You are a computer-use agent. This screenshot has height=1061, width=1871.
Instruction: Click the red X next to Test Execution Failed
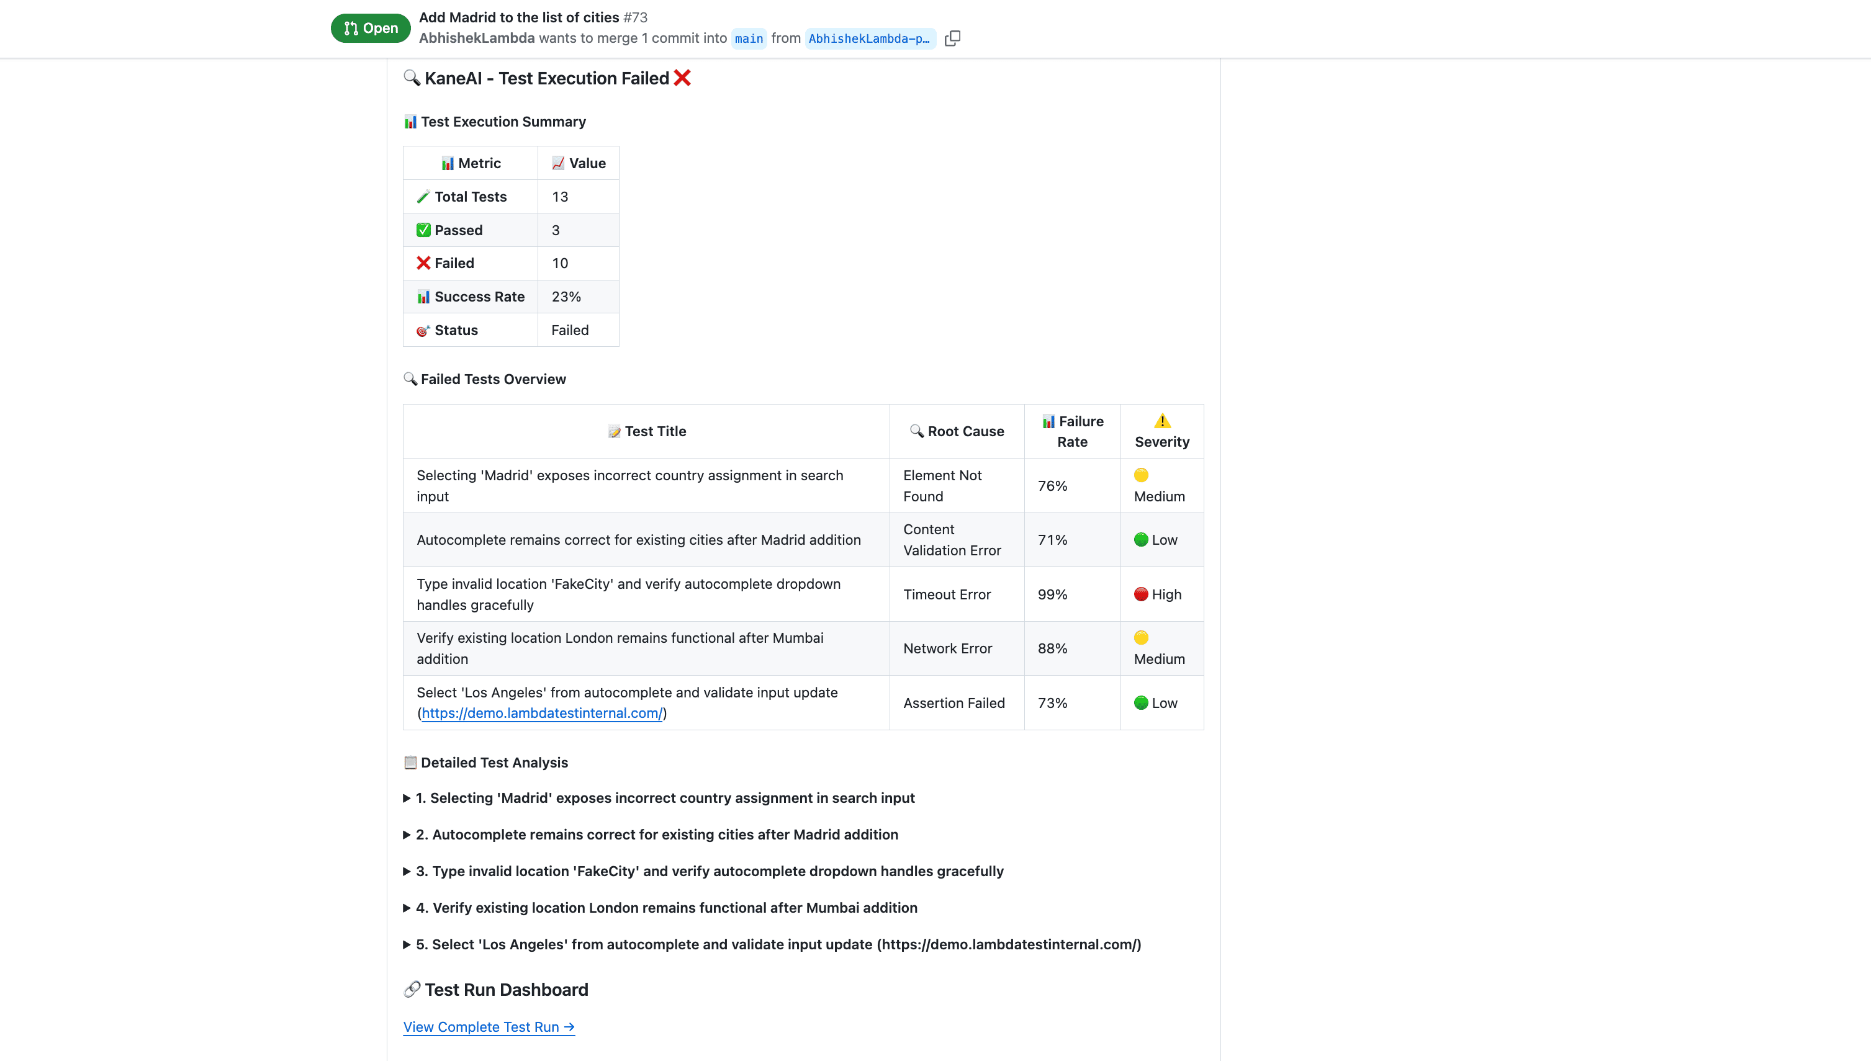(x=682, y=78)
